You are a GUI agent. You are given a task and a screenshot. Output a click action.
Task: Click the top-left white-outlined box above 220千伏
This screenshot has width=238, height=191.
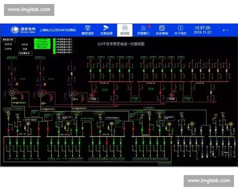tap(8, 40)
